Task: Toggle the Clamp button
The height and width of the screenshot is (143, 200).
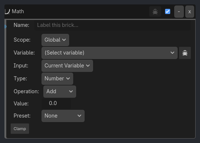Action: click(20, 129)
